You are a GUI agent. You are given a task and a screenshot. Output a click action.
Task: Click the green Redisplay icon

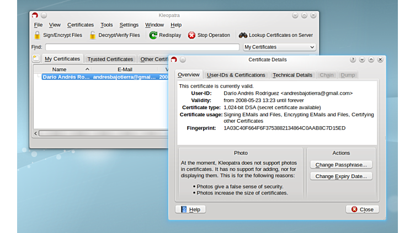pos(153,35)
